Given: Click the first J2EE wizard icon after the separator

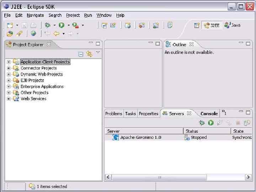Looking at the screenshot, I should click(104, 25).
